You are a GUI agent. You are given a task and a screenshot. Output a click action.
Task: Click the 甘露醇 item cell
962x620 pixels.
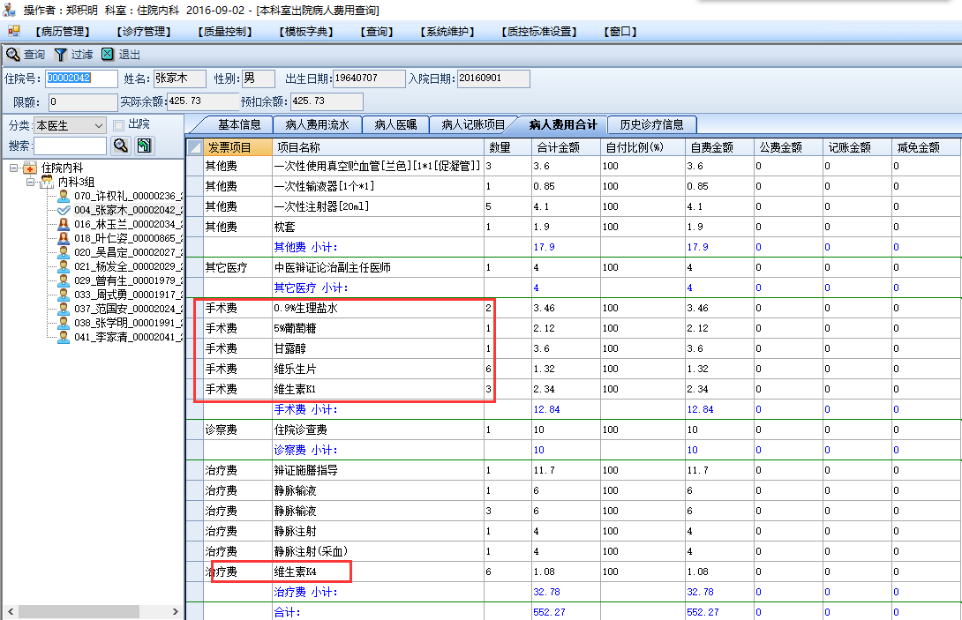click(378, 348)
